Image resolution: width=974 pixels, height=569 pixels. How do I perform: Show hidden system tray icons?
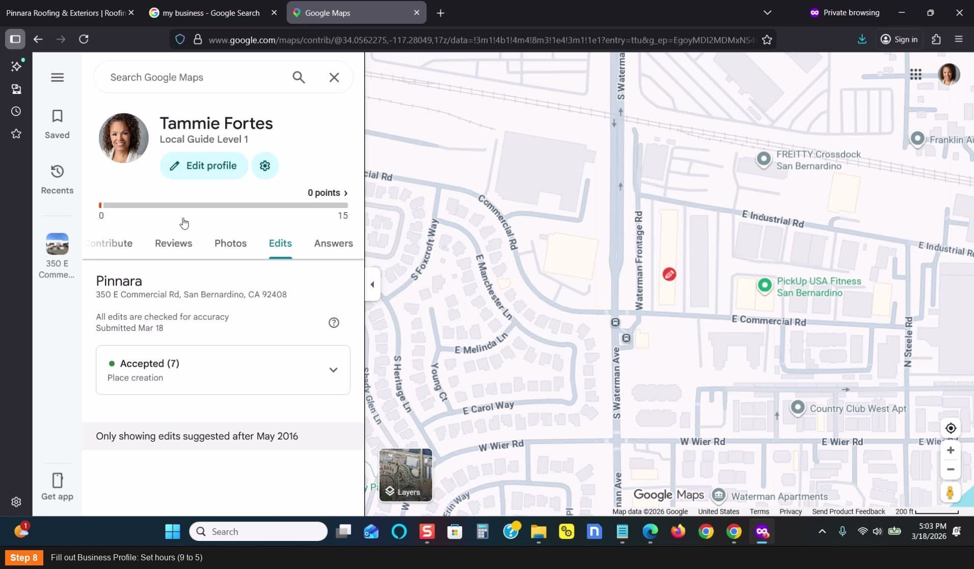pos(822,531)
